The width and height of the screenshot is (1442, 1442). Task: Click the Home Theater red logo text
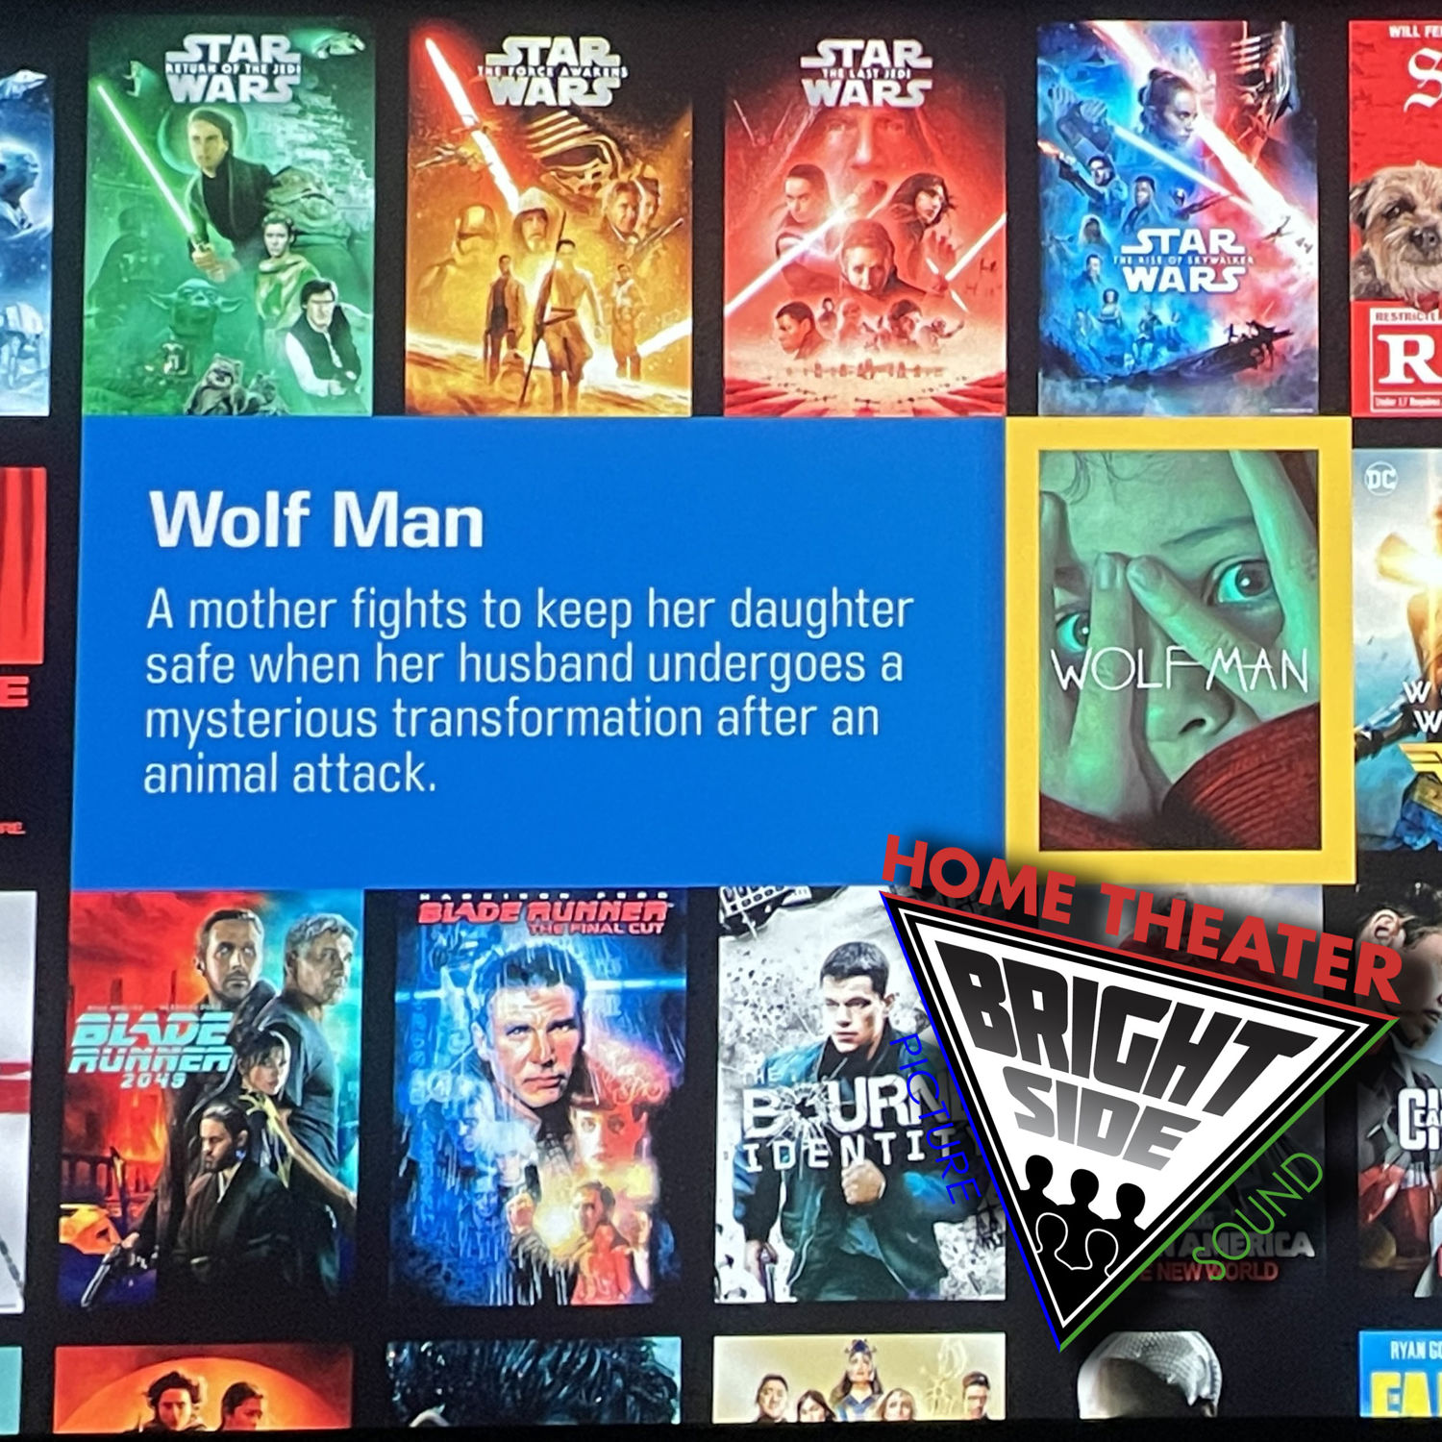point(1141,918)
